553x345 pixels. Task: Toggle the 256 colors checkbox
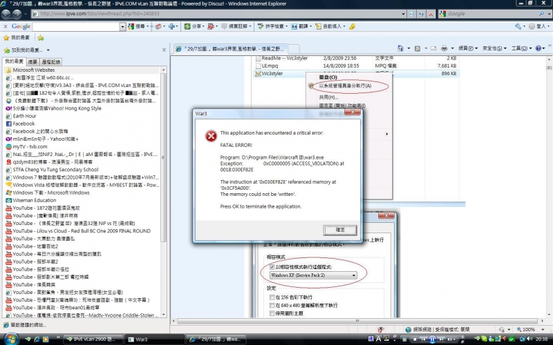[272, 297]
